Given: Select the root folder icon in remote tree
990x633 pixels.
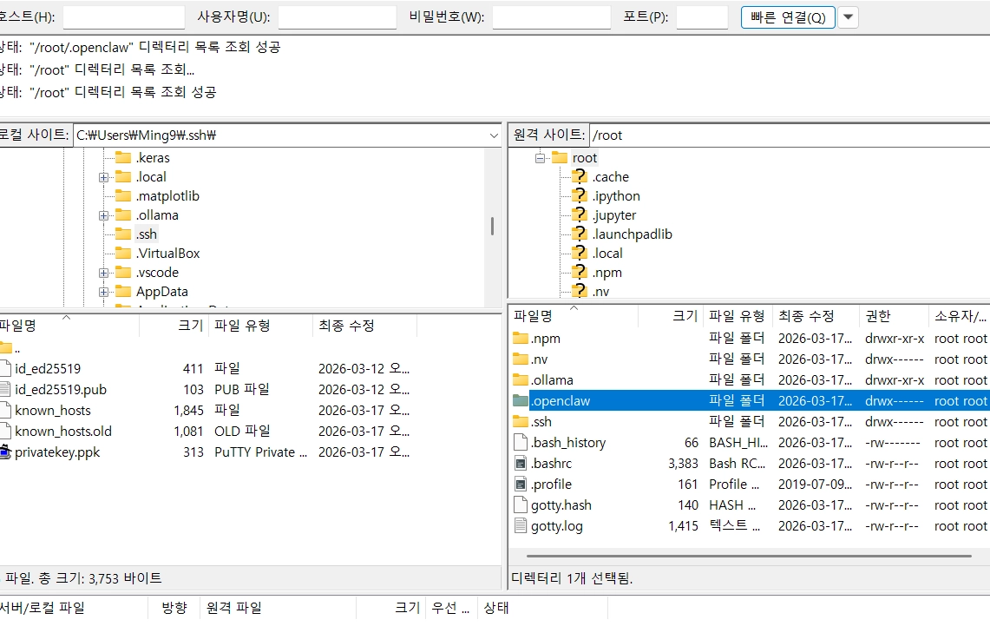Looking at the screenshot, I should click(560, 157).
